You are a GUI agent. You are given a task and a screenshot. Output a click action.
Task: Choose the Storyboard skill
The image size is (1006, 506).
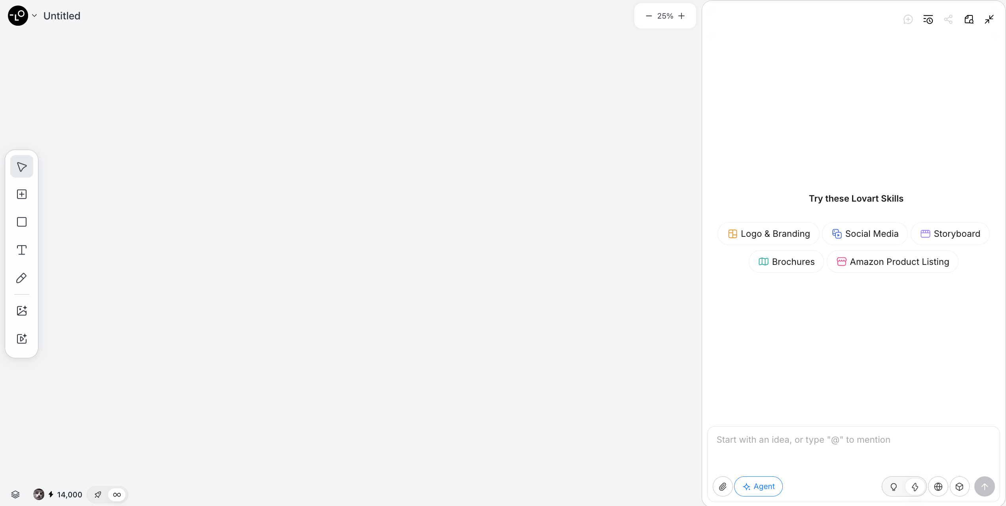[x=950, y=234]
